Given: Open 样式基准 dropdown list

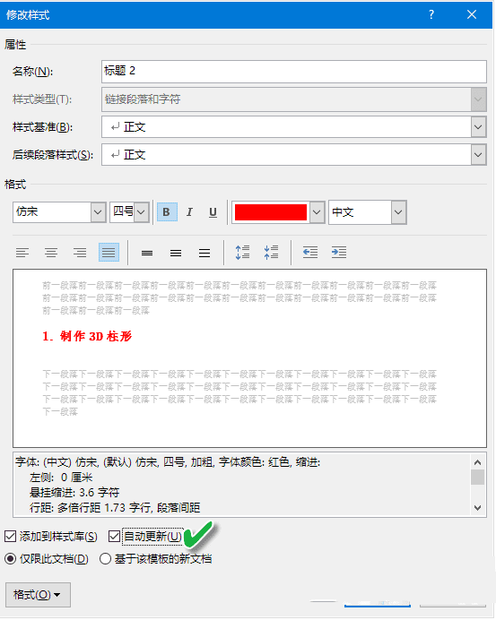Looking at the screenshot, I should tap(478, 127).
